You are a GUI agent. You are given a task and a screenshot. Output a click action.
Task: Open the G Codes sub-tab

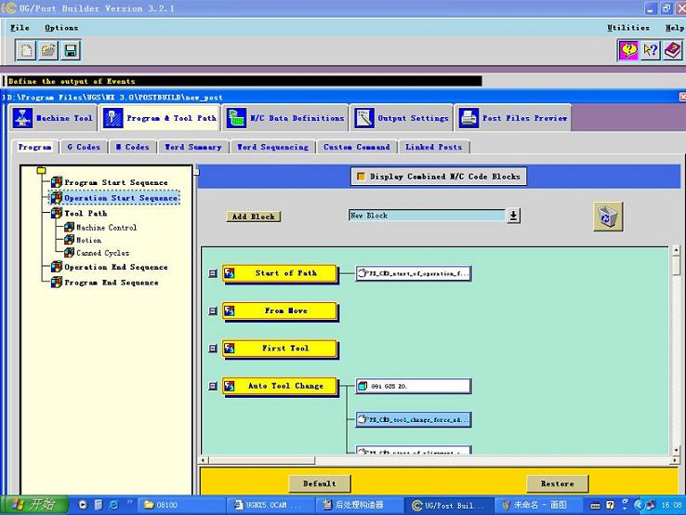coord(84,147)
